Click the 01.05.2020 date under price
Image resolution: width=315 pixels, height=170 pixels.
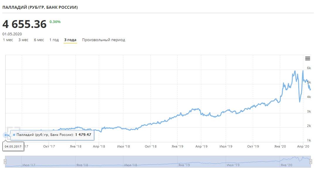click(x=12, y=34)
